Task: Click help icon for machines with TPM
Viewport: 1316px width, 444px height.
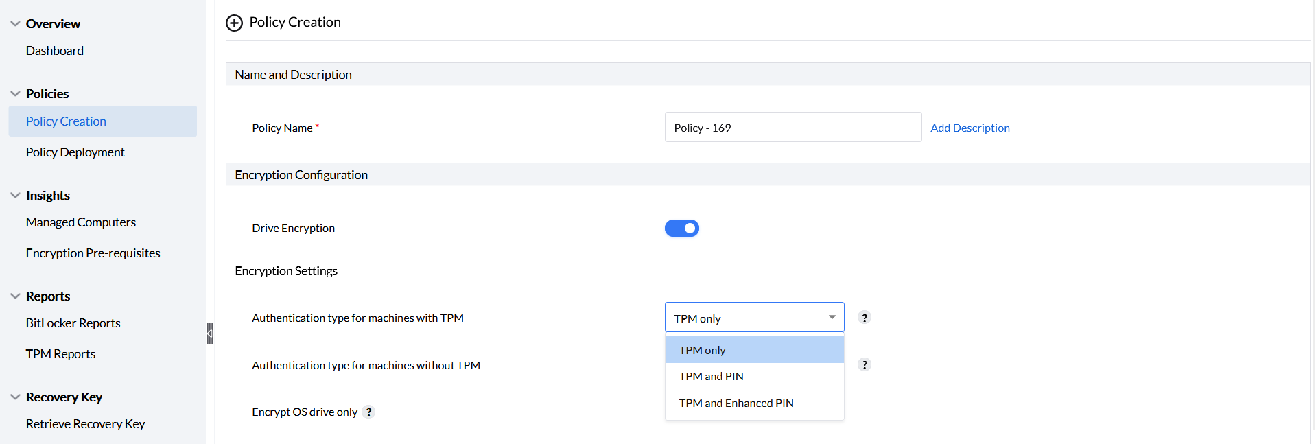Action: tap(865, 318)
